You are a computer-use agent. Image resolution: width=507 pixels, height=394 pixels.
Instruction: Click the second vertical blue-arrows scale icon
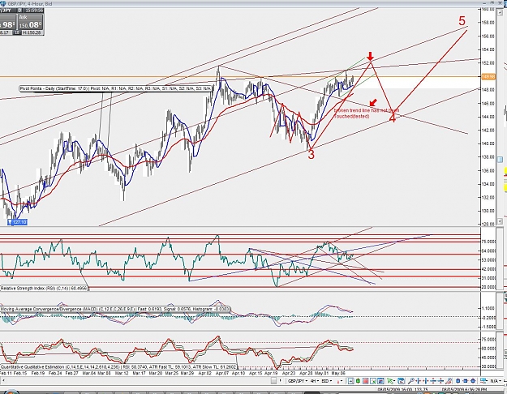pyautogui.click(x=440, y=381)
